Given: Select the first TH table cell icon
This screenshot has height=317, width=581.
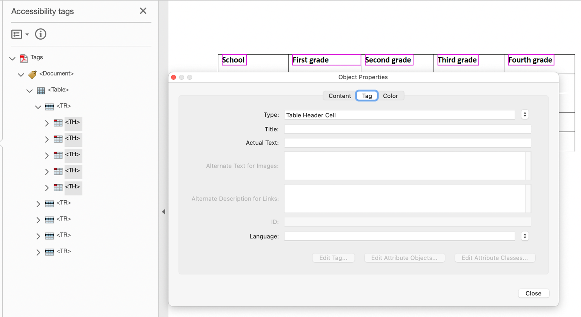Looking at the screenshot, I should point(58,123).
